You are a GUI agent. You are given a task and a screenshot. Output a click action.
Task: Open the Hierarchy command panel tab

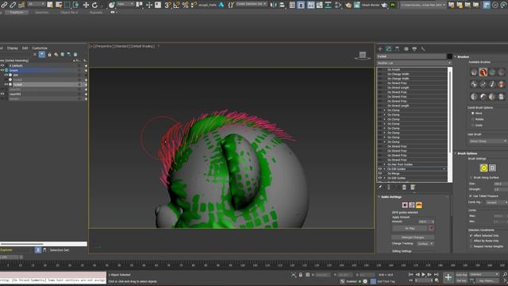[397, 48]
